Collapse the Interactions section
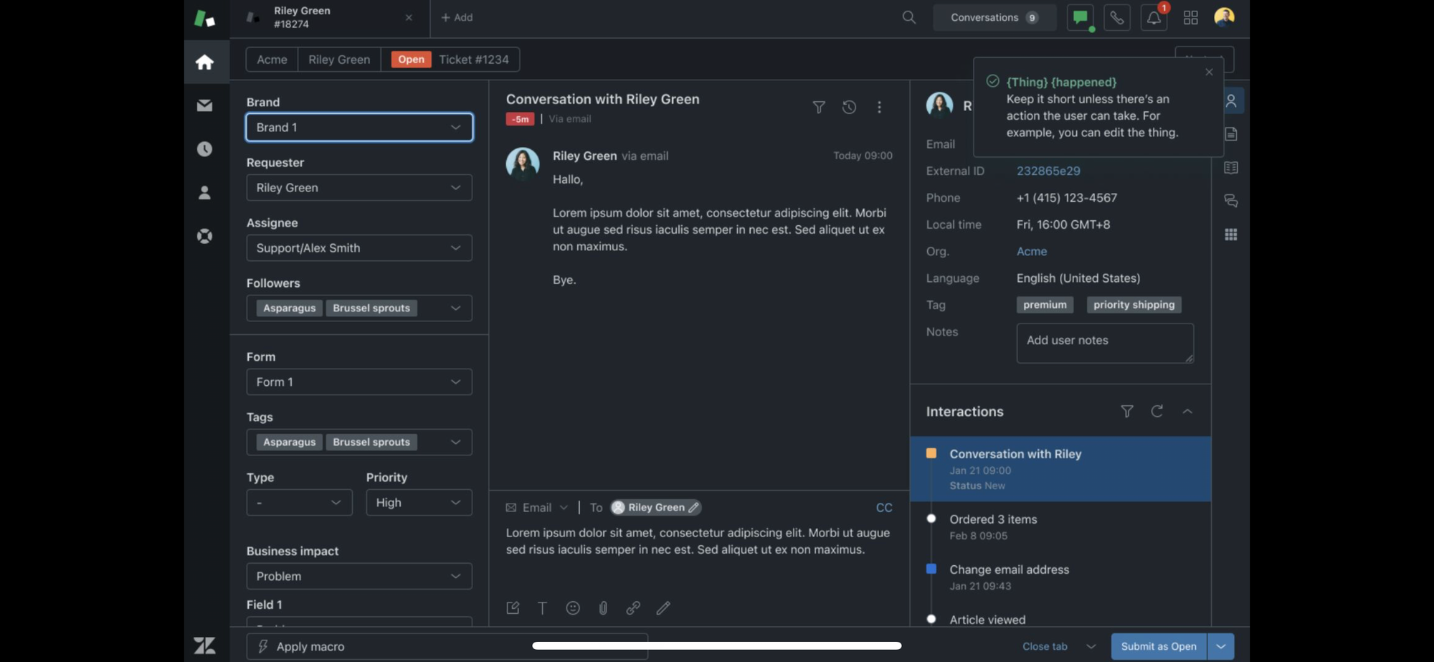 coord(1187,411)
